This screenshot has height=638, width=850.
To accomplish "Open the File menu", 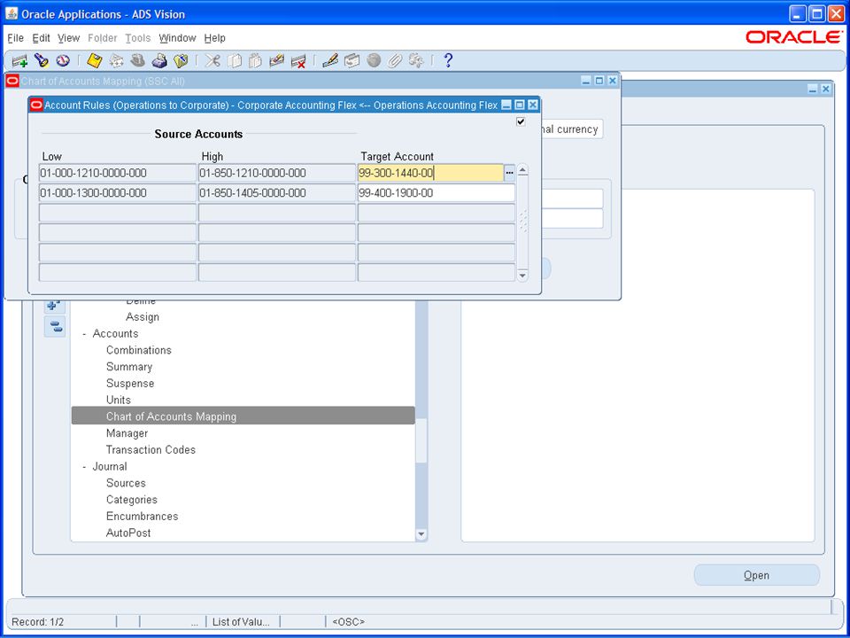I will pos(16,38).
